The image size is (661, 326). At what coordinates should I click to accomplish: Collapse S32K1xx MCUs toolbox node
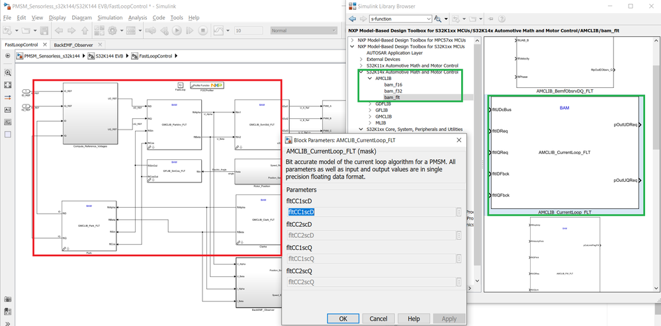(353, 47)
